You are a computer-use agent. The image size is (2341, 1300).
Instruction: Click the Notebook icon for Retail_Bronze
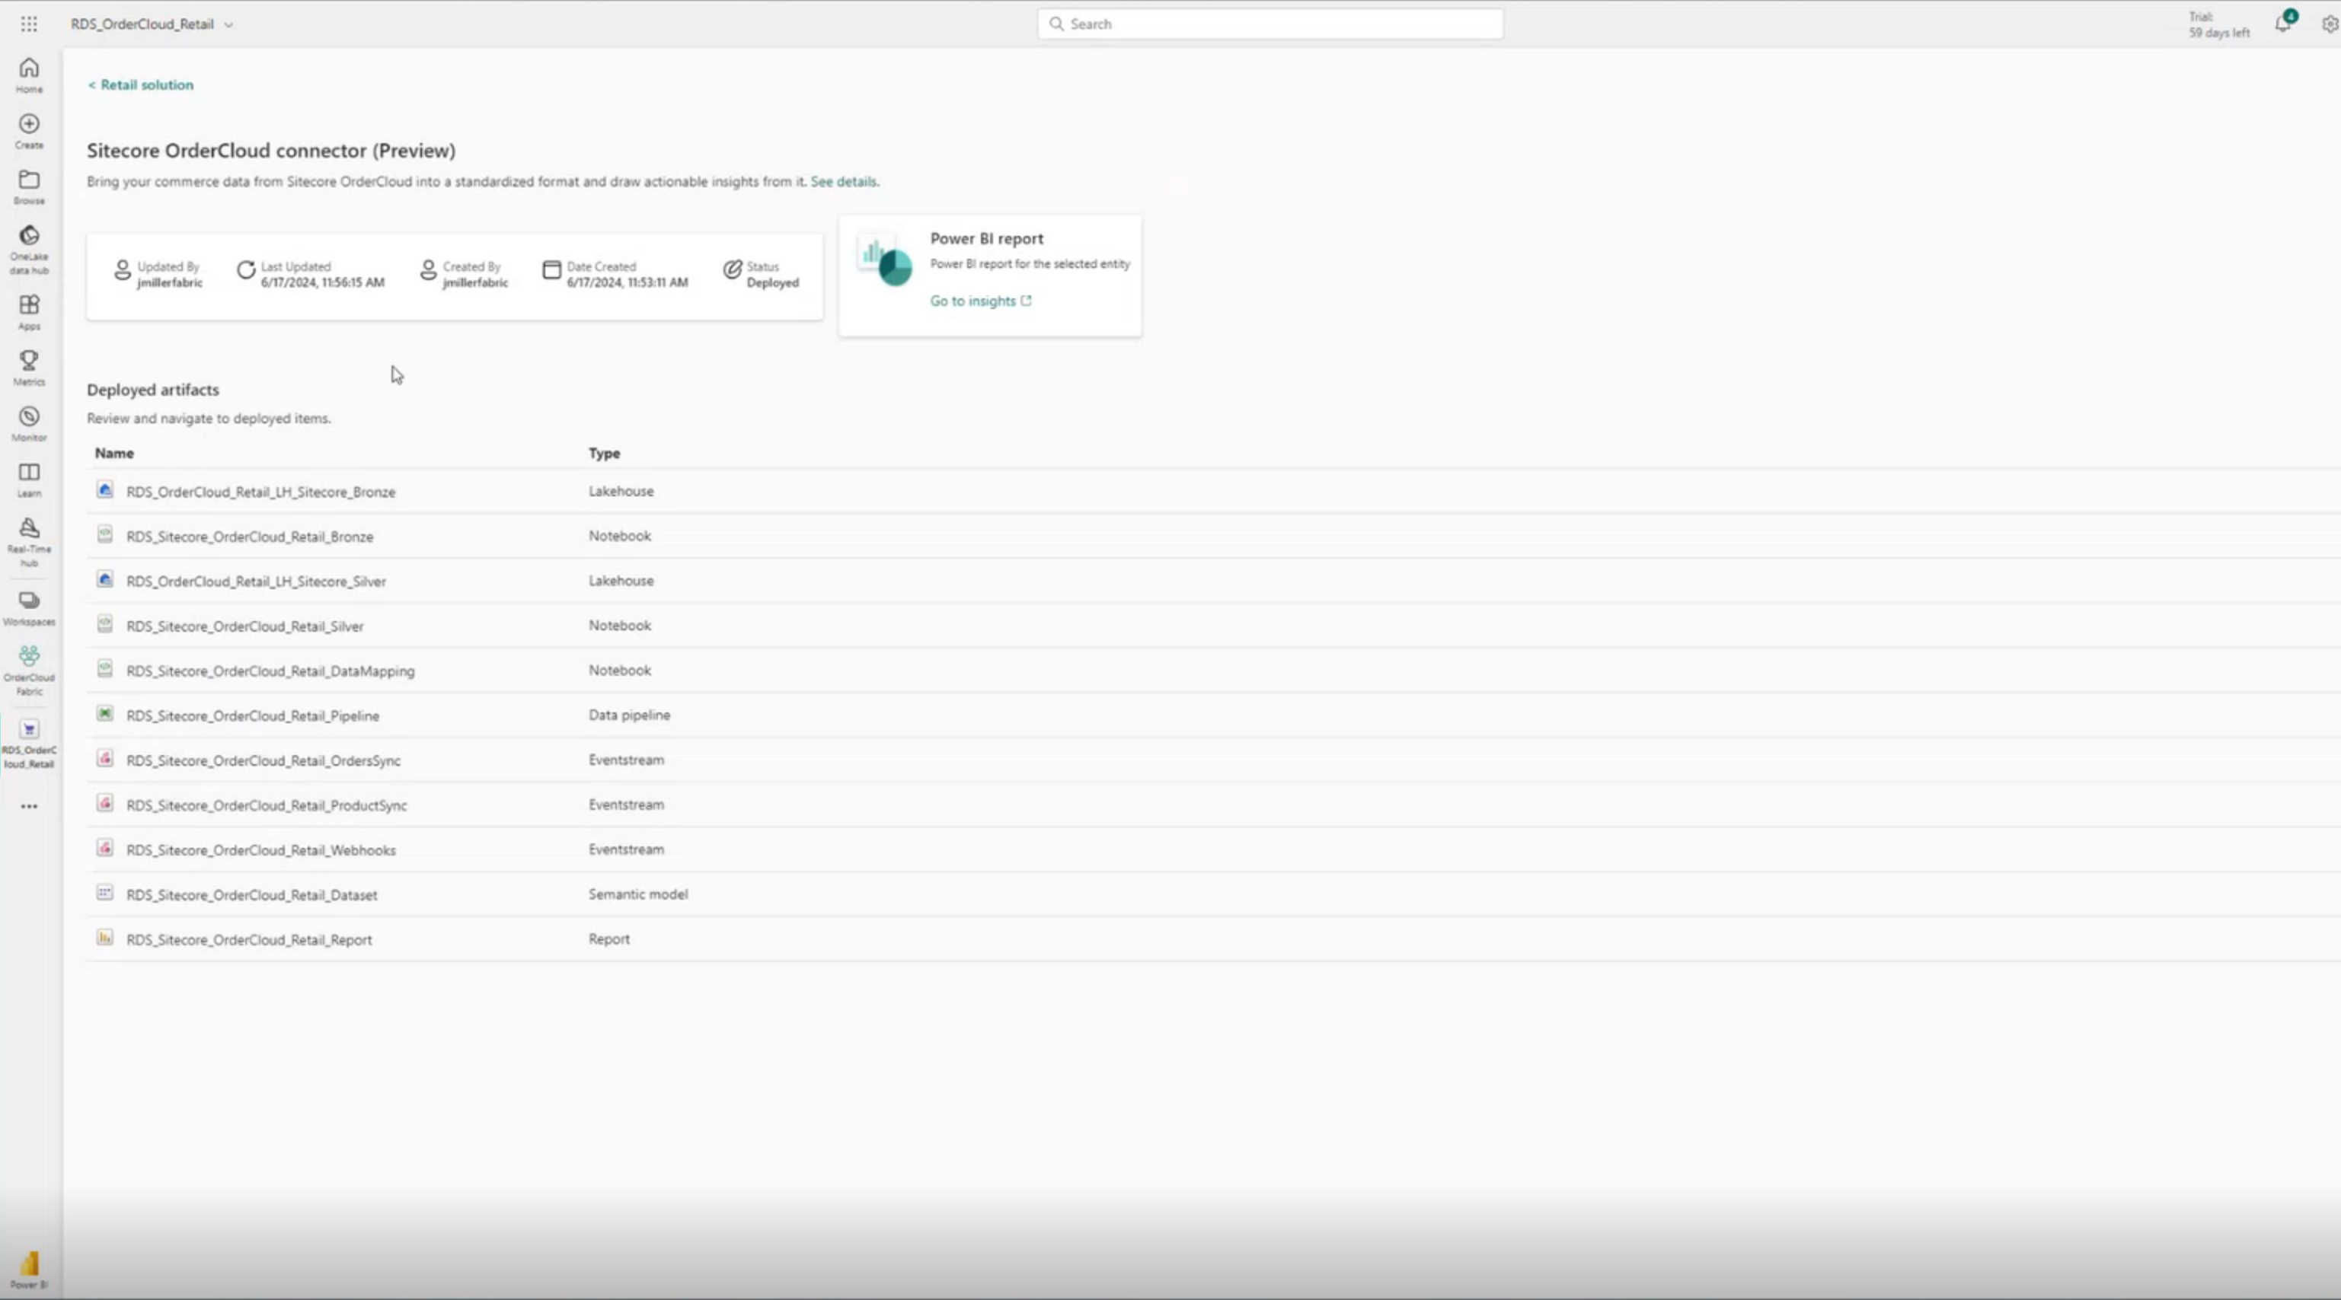105,534
